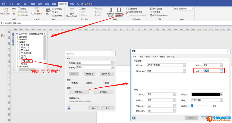Enable 隐藏样式(H) checkbox
232x123 pixels.
coord(68,98)
